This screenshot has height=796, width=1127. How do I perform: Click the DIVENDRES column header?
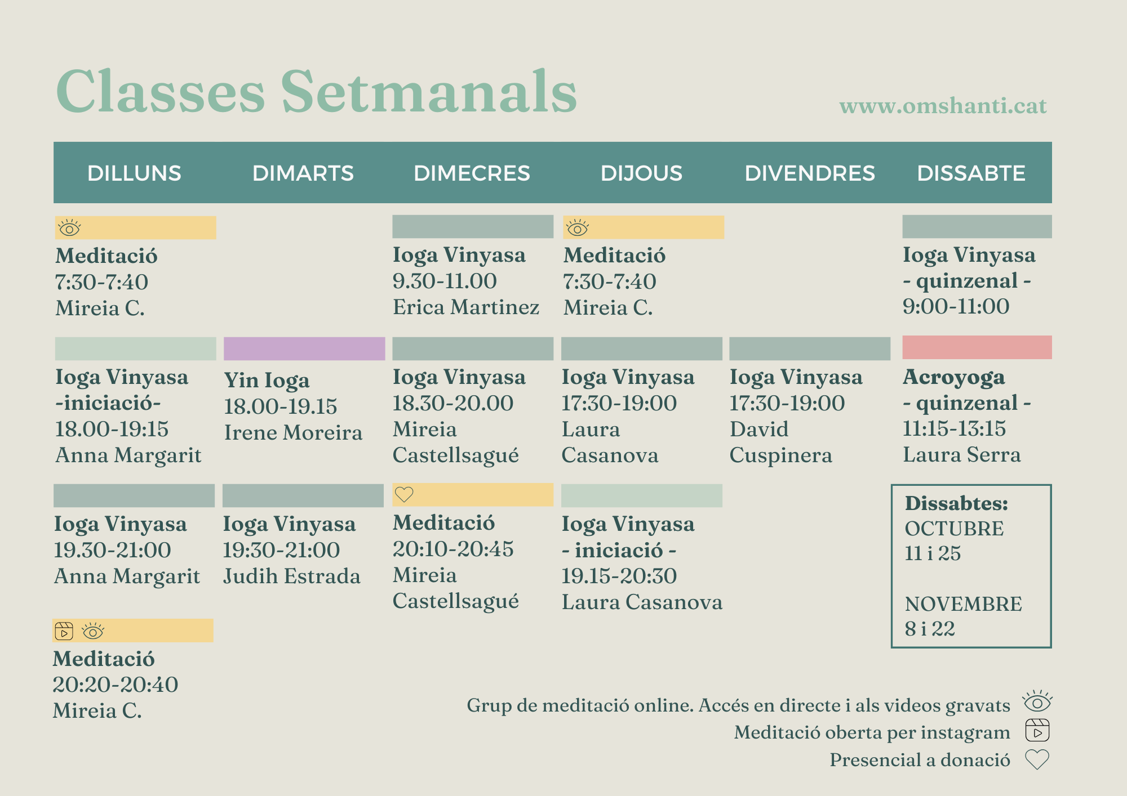tap(810, 173)
